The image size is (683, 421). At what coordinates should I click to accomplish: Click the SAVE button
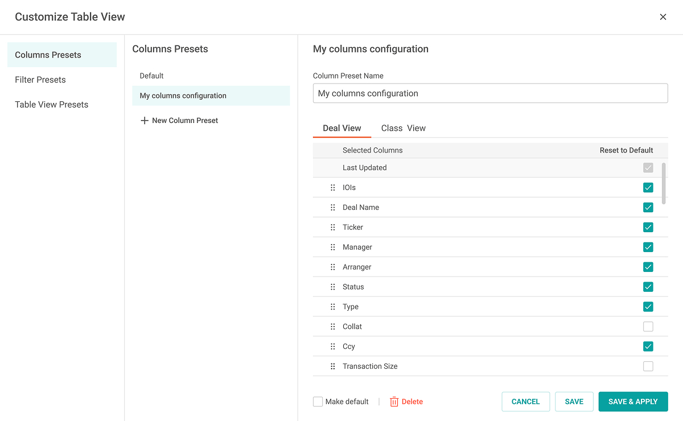(x=574, y=402)
